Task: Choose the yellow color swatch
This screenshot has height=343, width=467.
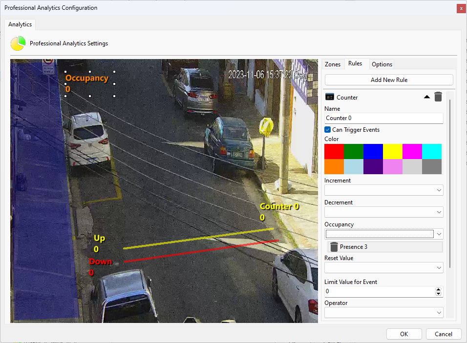Action: (393, 151)
